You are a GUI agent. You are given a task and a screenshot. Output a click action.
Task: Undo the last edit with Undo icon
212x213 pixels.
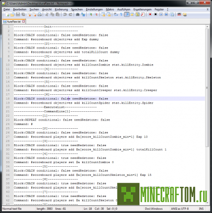[65, 15]
